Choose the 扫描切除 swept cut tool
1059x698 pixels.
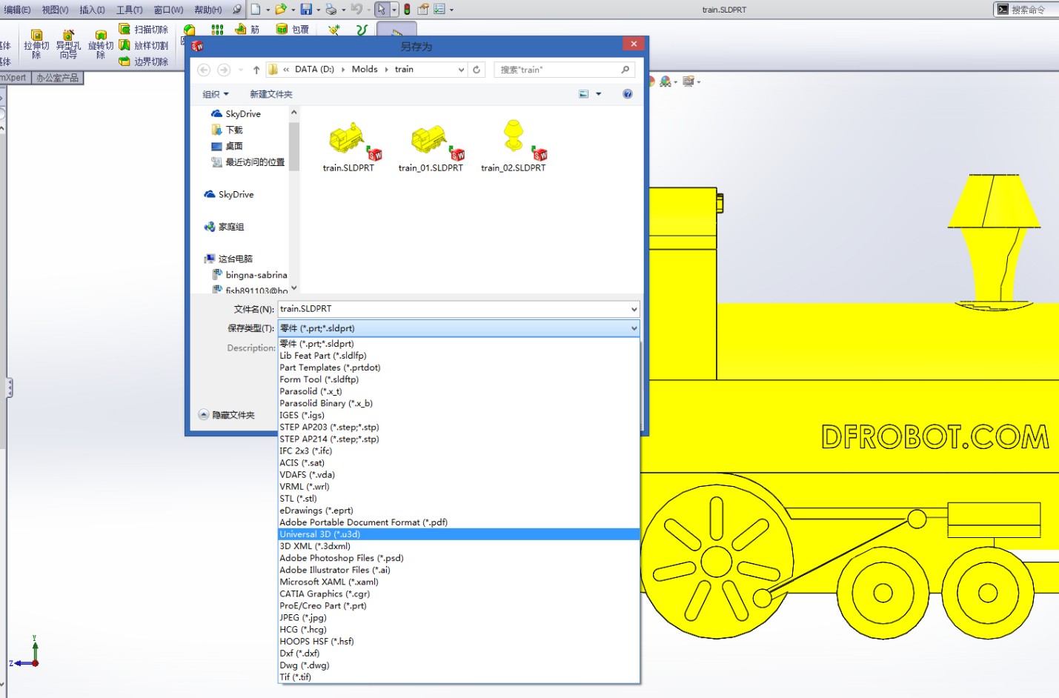pyautogui.click(x=144, y=29)
